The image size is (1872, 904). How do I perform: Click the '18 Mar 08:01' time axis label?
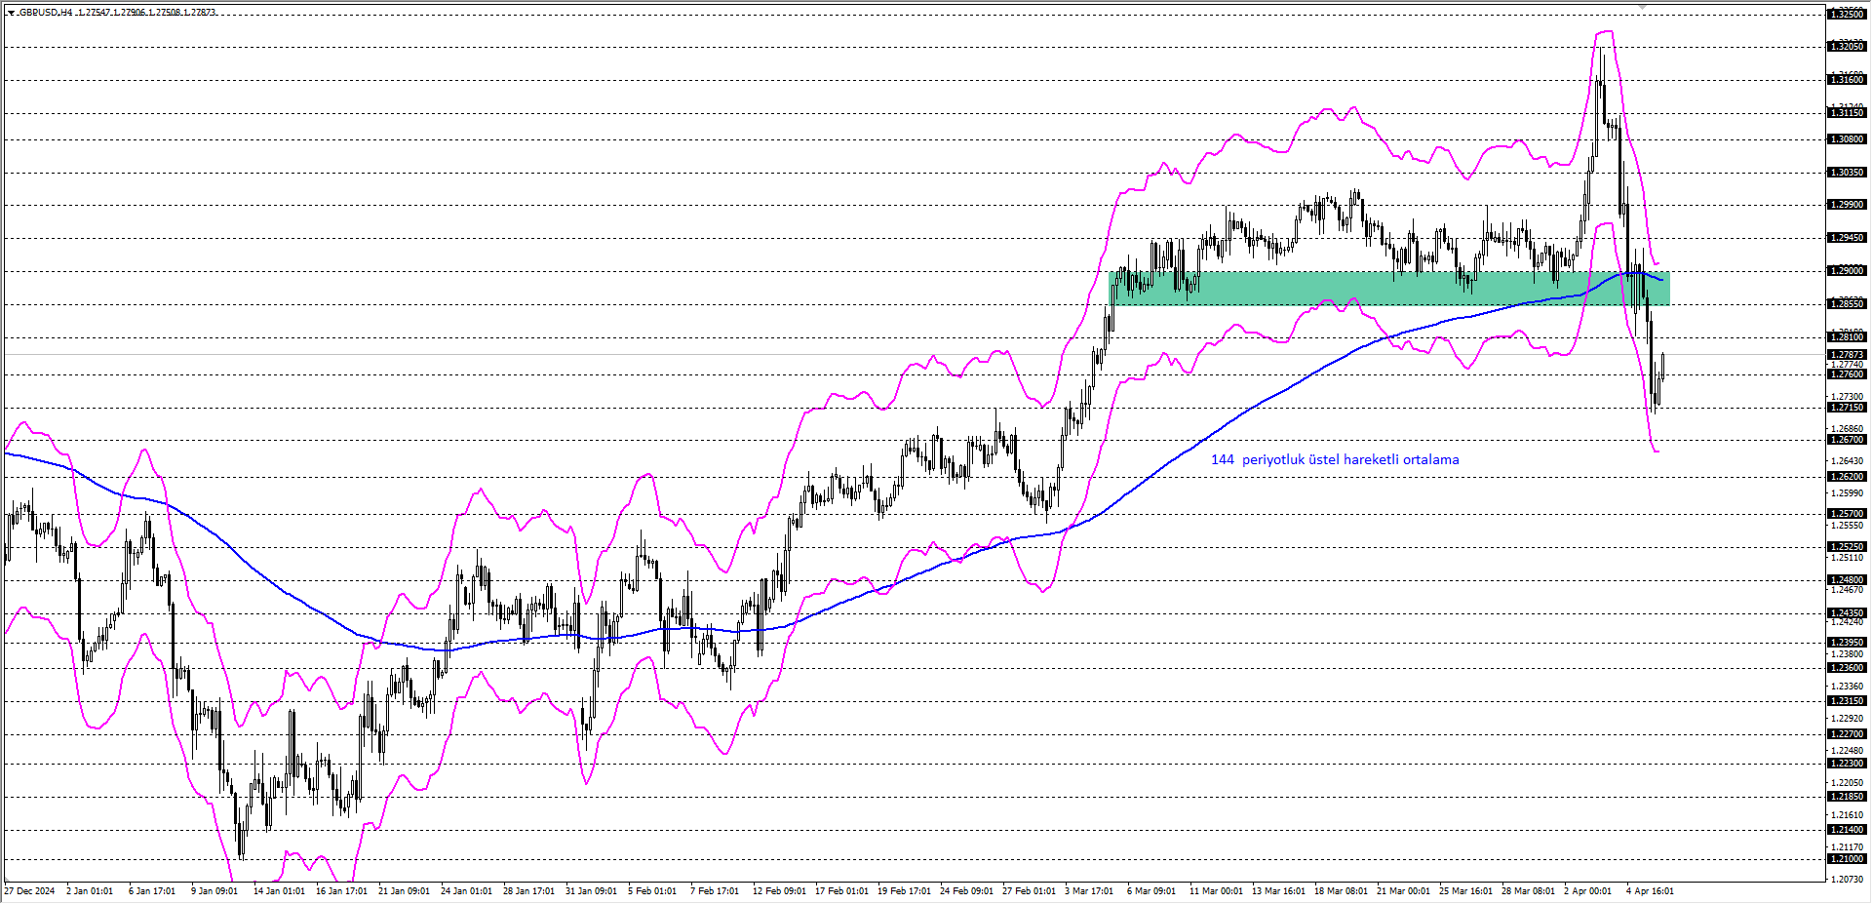pos(1341,891)
